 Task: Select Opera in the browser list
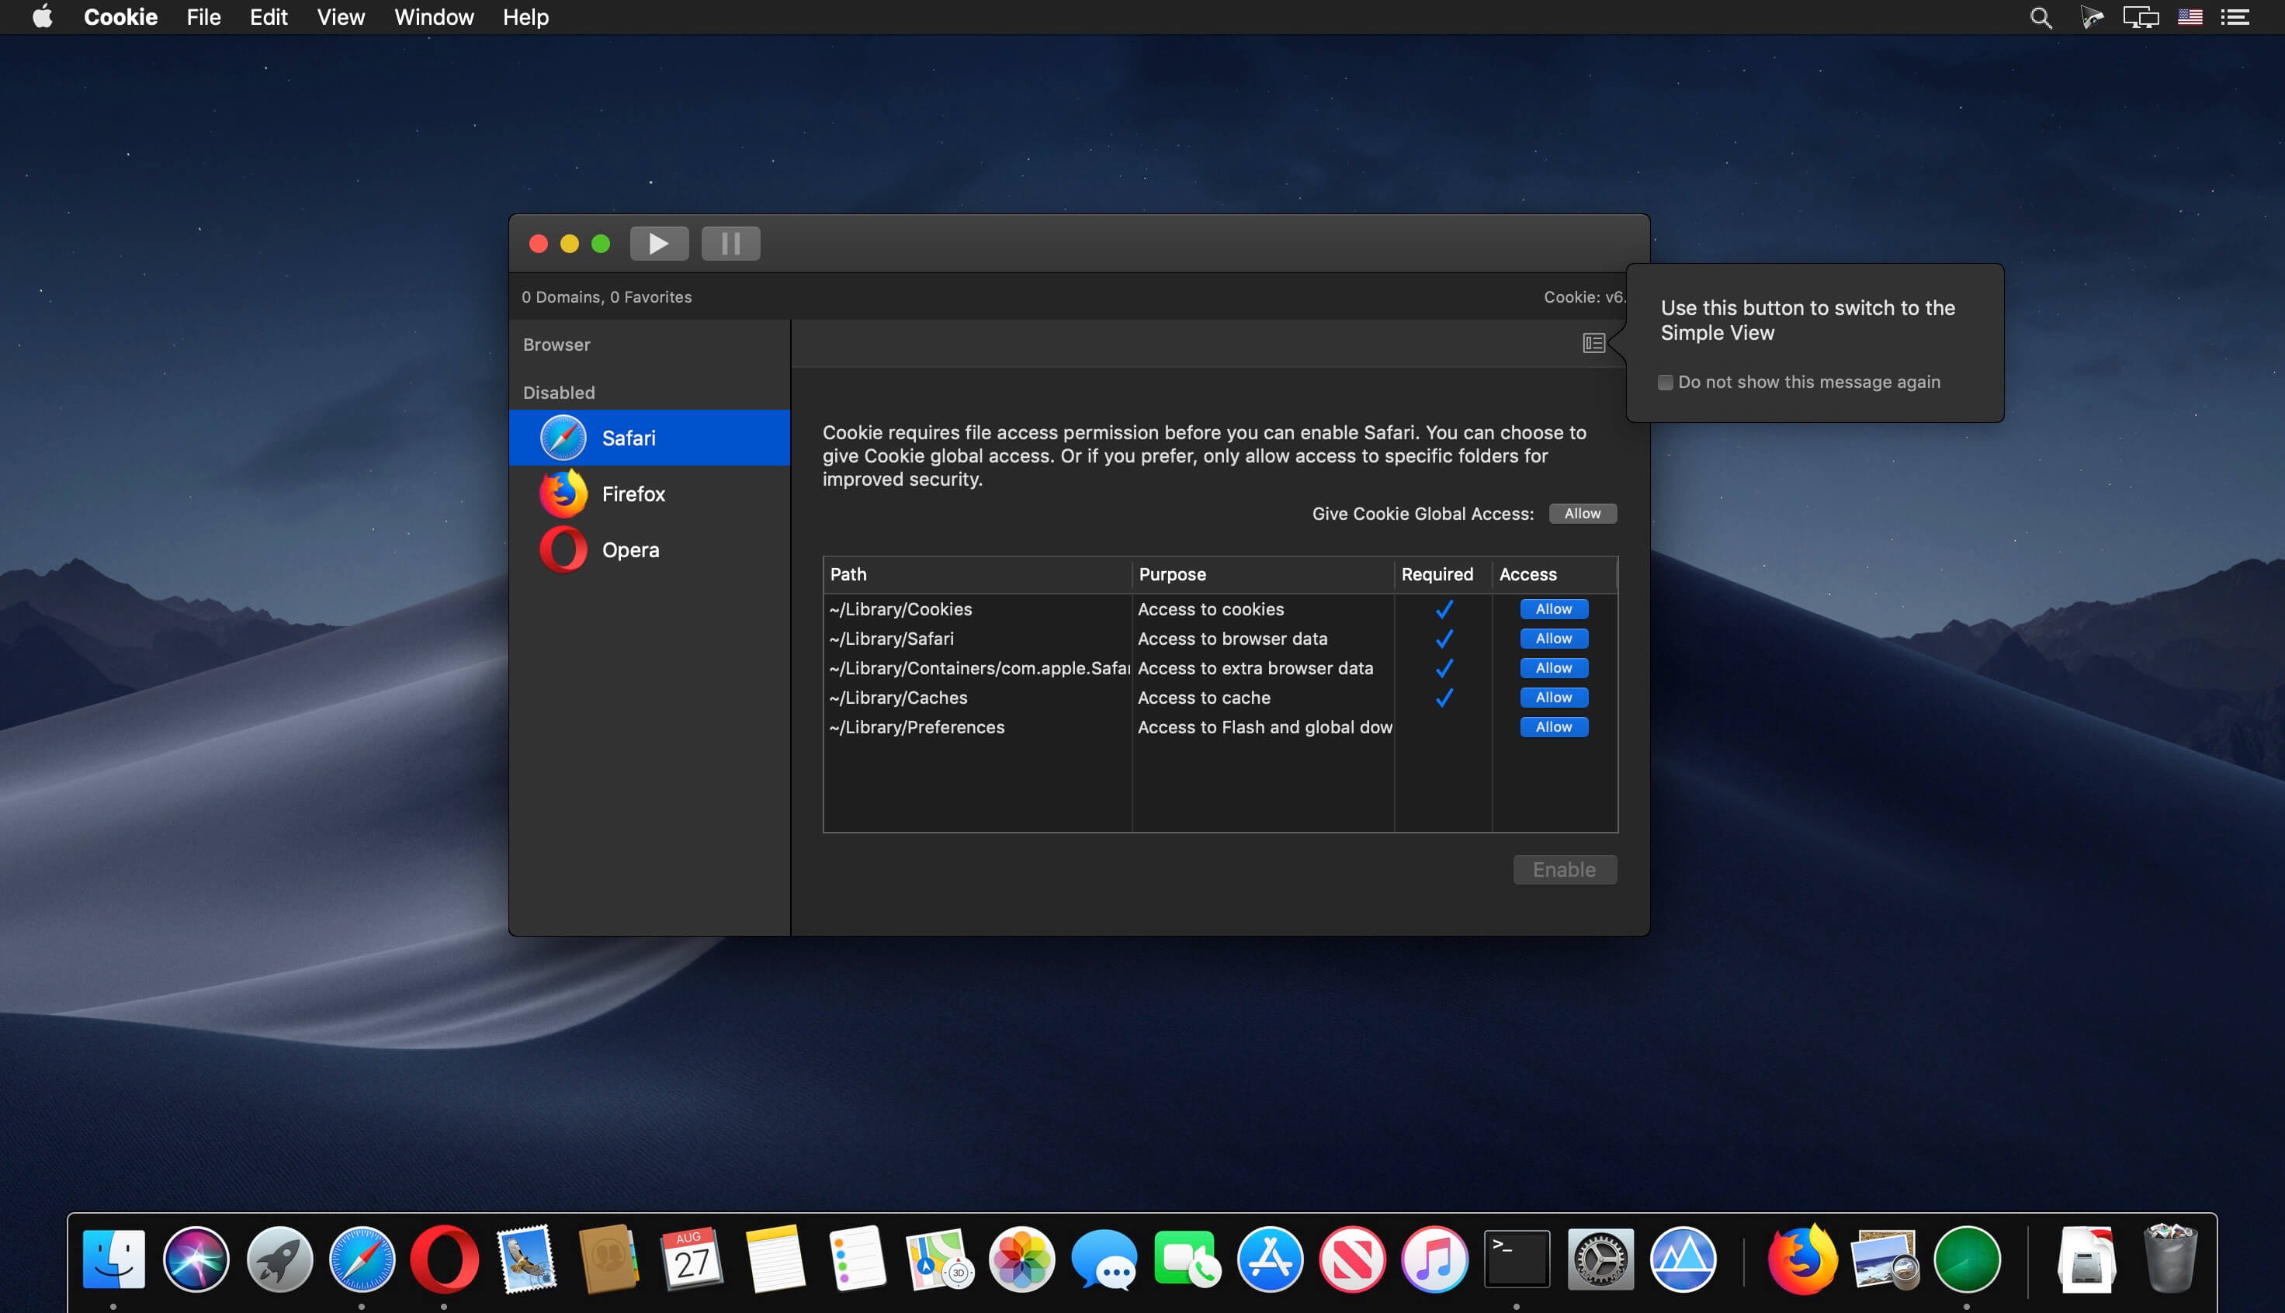[629, 550]
